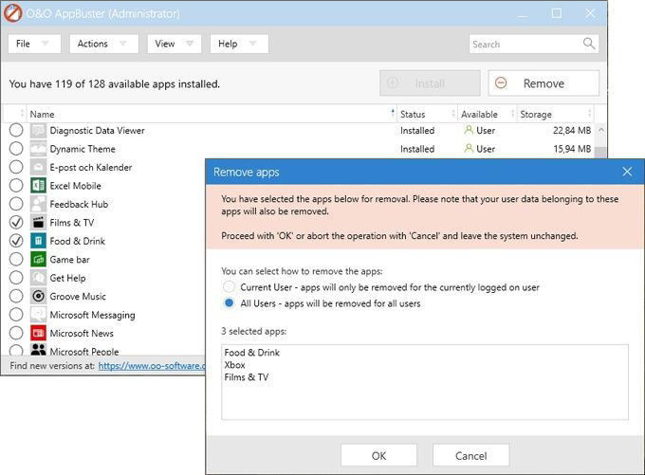Click the Groove Music app icon
645x475 pixels.
click(x=38, y=296)
